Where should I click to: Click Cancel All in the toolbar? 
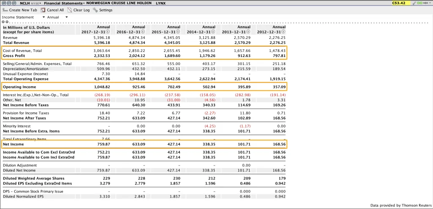coord(52,10)
